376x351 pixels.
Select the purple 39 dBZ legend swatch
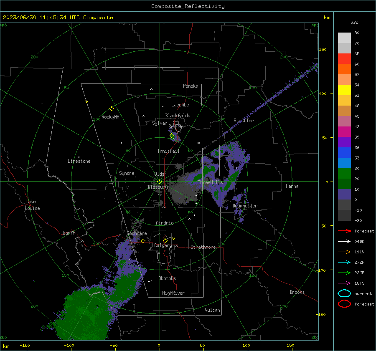[x=344, y=142]
